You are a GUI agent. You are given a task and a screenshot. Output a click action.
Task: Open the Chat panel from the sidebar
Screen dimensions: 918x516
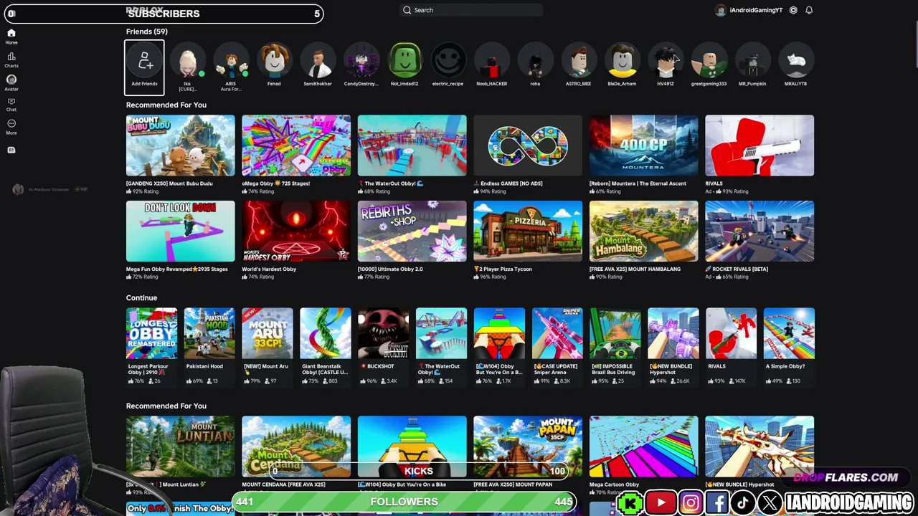[x=11, y=105]
